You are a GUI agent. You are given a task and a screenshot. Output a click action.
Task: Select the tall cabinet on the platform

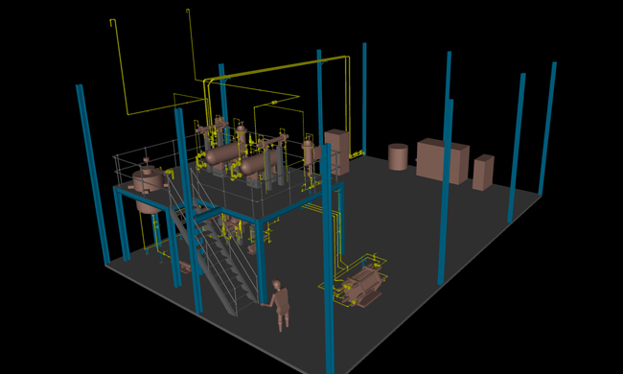click(336, 151)
